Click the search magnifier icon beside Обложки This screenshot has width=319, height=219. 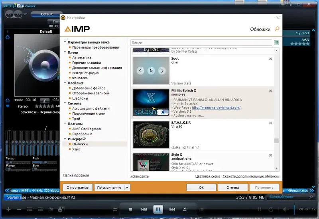pyautogui.click(x=277, y=29)
